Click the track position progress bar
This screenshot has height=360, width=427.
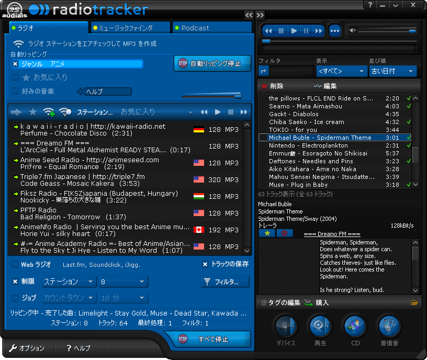(x=339, y=41)
